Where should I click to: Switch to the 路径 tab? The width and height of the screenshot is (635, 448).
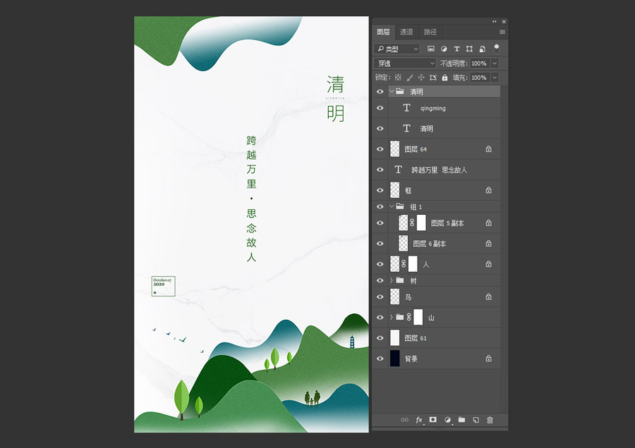(430, 32)
